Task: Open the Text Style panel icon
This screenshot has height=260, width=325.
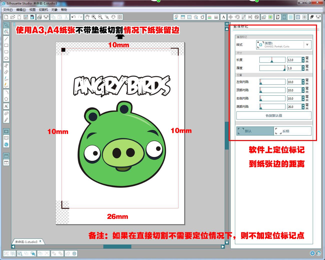Action: pos(223,17)
